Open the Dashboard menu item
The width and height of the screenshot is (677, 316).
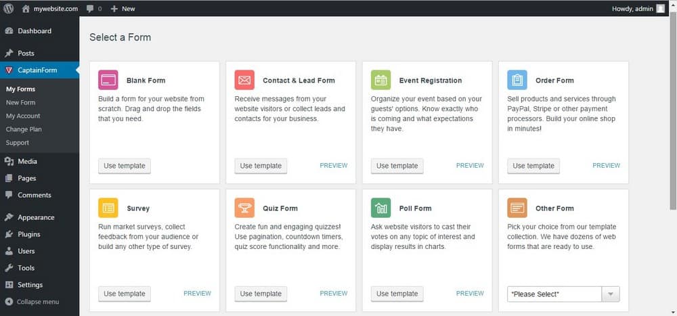(x=40, y=31)
